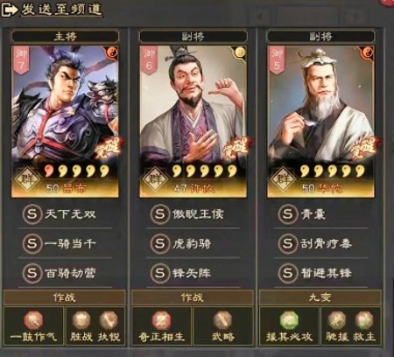Select the 驰援 tactic icon
The image size is (394, 357).
coord(337,320)
